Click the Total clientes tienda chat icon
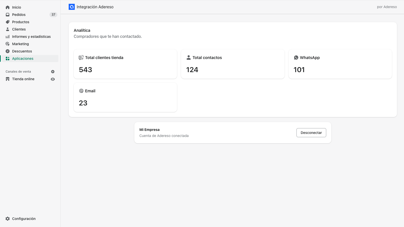 point(81,58)
